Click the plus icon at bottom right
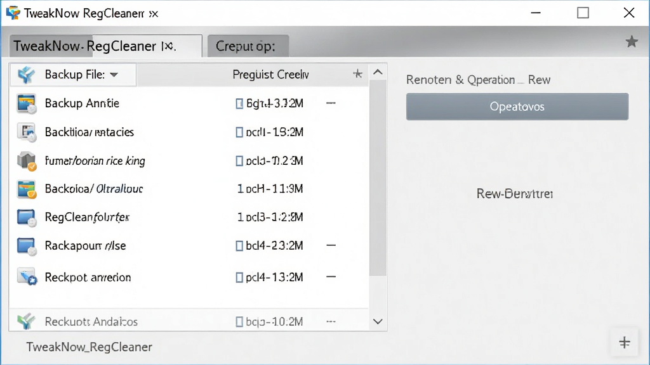650x365 pixels. [625, 343]
